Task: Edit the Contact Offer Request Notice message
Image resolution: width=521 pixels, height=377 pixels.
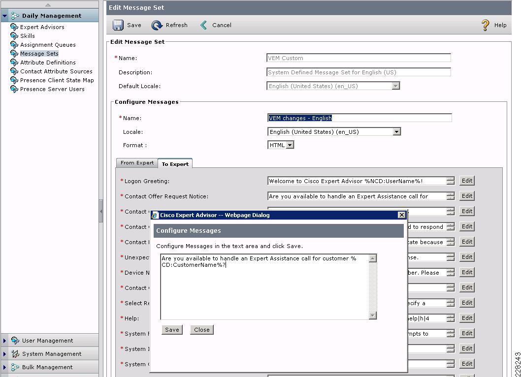Action: pos(467,196)
